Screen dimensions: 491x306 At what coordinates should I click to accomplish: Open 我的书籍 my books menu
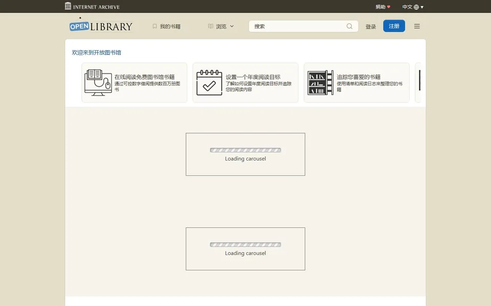click(x=167, y=27)
